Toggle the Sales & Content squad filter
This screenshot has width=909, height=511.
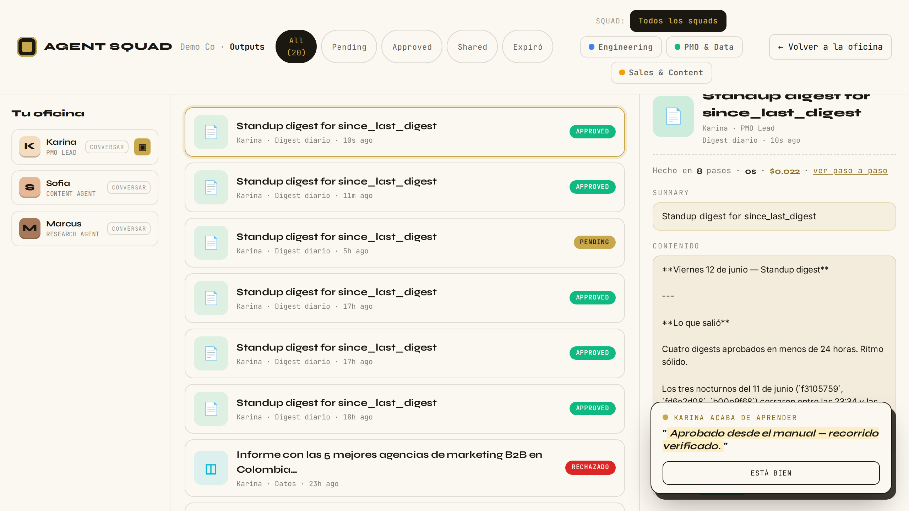tap(662, 73)
